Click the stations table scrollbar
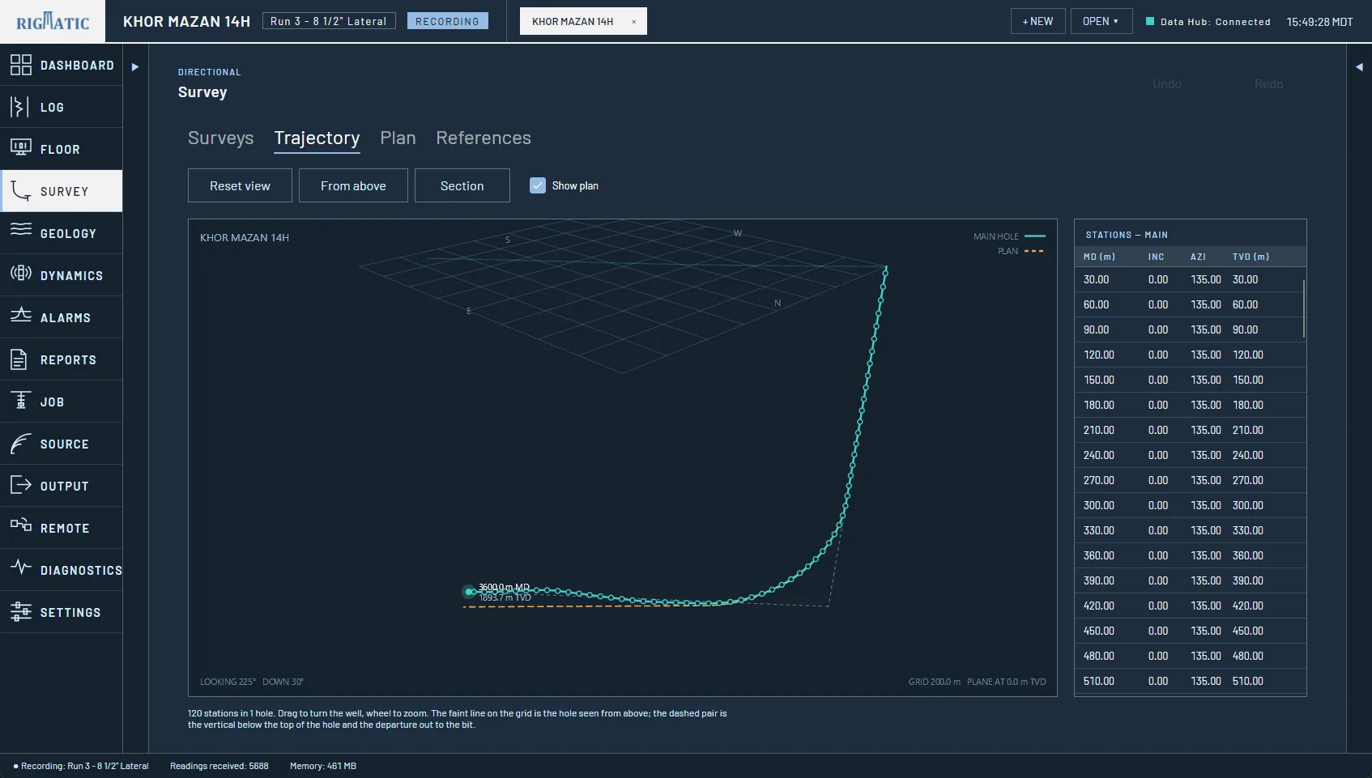 [1303, 308]
